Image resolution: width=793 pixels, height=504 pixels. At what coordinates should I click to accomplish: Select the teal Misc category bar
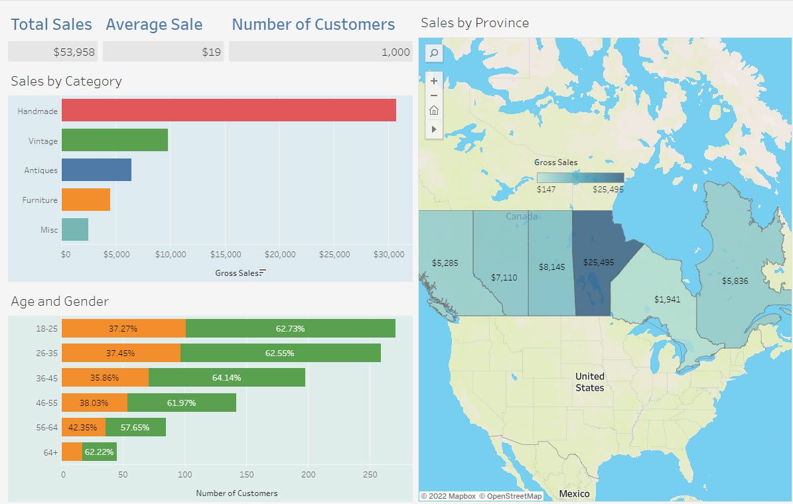point(74,229)
